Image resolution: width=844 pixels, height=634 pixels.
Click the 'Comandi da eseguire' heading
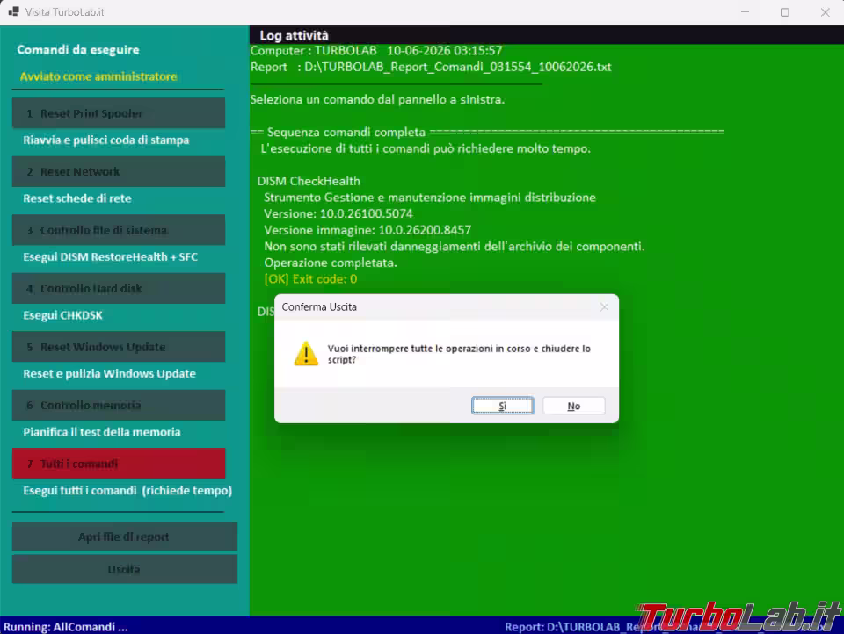78,49
